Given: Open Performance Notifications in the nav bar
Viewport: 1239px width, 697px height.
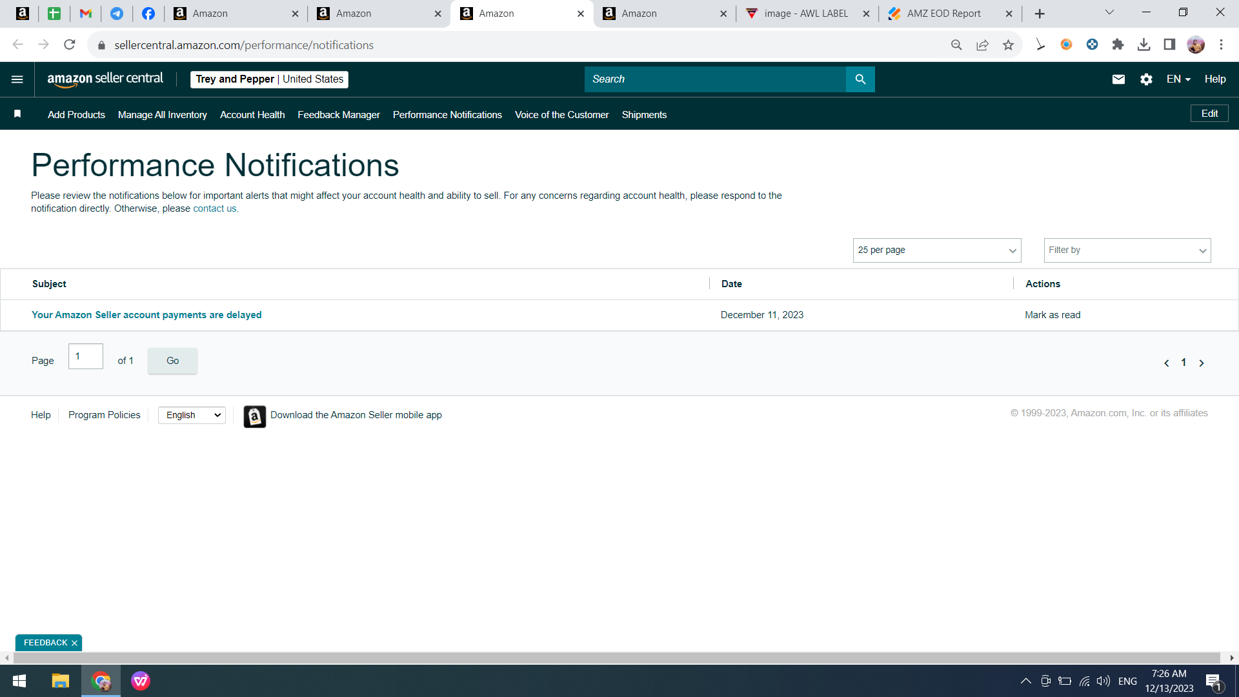Looking at the screenshot, I should tap(447, 115).
